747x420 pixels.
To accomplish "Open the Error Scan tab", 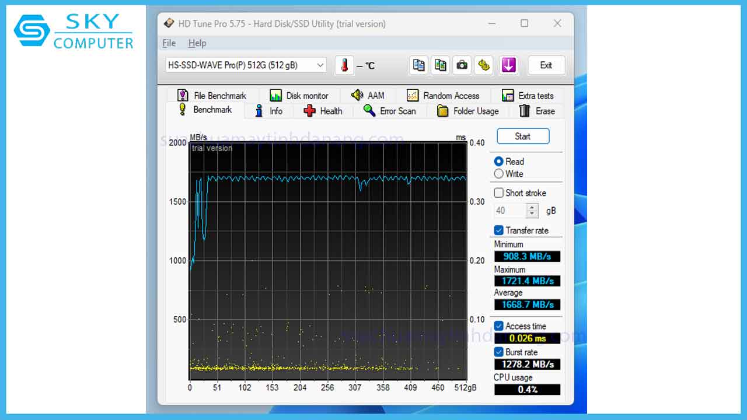I will [389, 111].
